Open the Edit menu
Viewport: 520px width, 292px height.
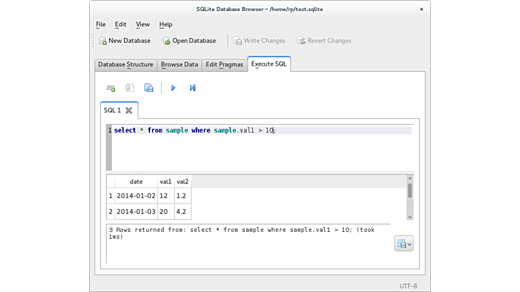tap(120, 24)
